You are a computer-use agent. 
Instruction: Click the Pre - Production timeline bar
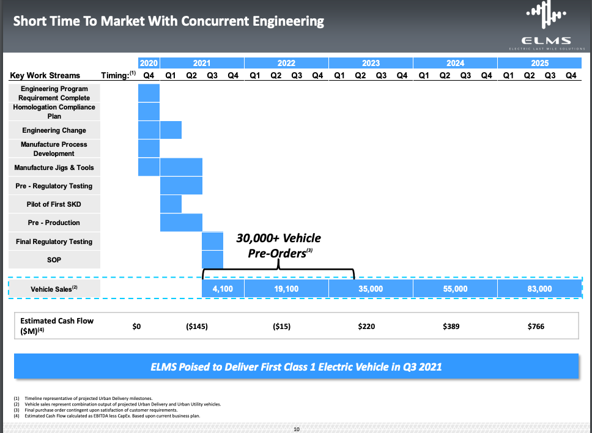pos(181,223)
